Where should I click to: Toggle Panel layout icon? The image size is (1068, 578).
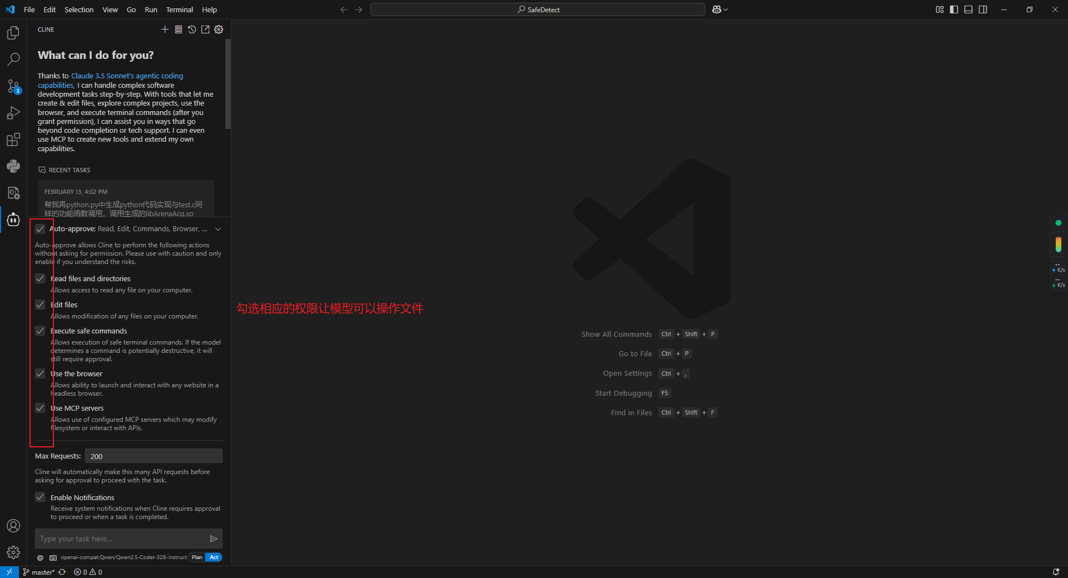pos(968,9)
